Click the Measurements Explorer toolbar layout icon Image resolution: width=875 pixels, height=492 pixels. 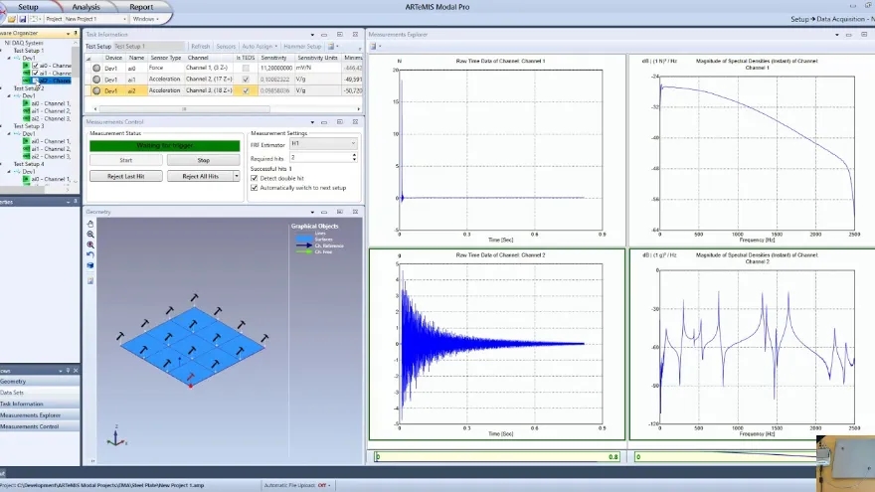point(373,47)
